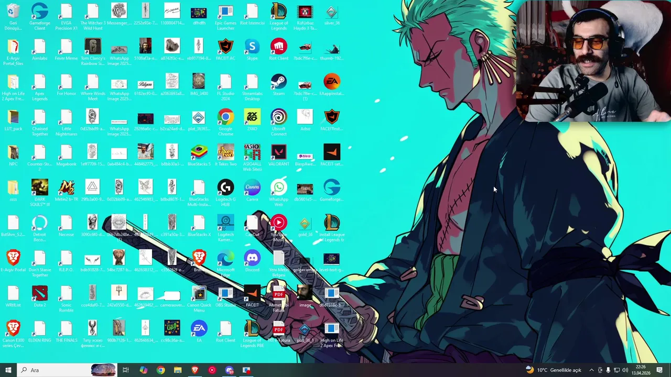Open Brave browser from the taskbar
This screenshot has height=377, width=671.
(x=194, y=370)
